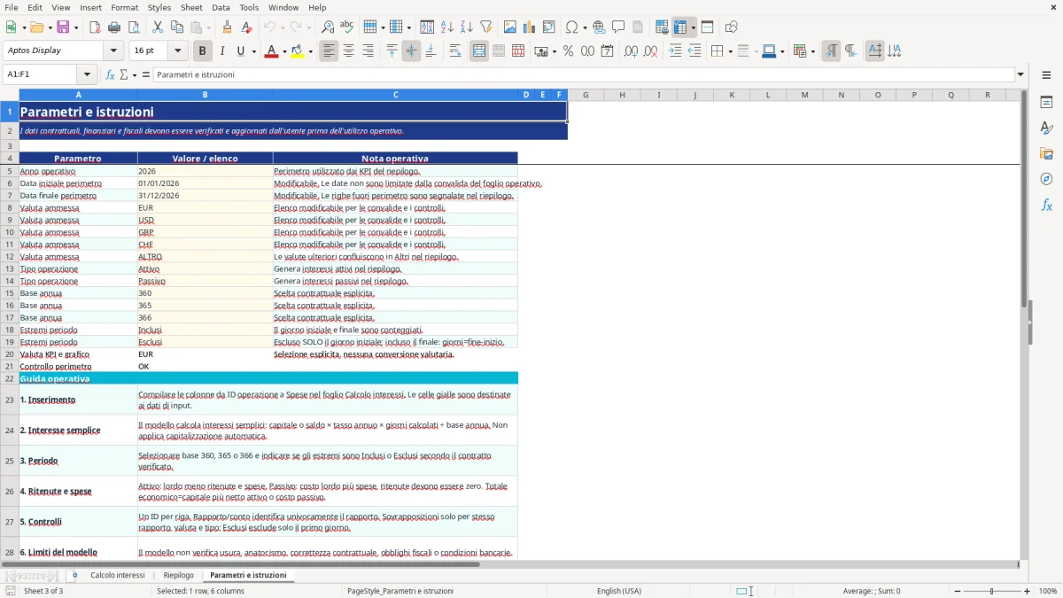Open the Conditional Formatting dropdown arrow

[x=812, y=51]
